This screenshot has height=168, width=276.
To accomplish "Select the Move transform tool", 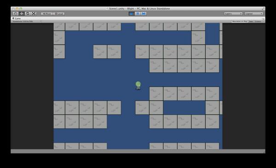I will (x=22, y=13).
